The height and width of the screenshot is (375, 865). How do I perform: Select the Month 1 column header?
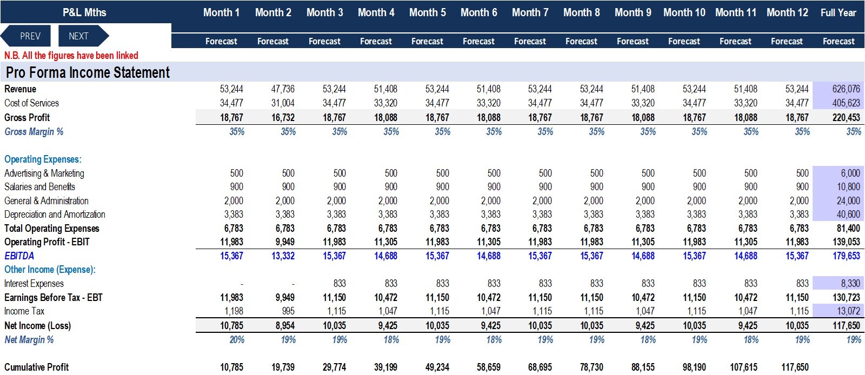221,12
